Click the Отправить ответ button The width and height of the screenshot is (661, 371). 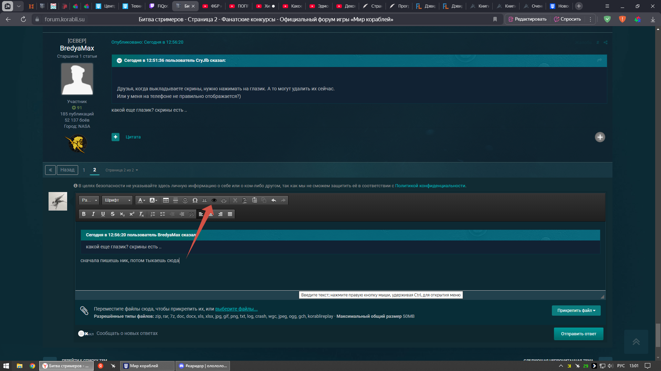pyautogui.click(x=578, y=334)
